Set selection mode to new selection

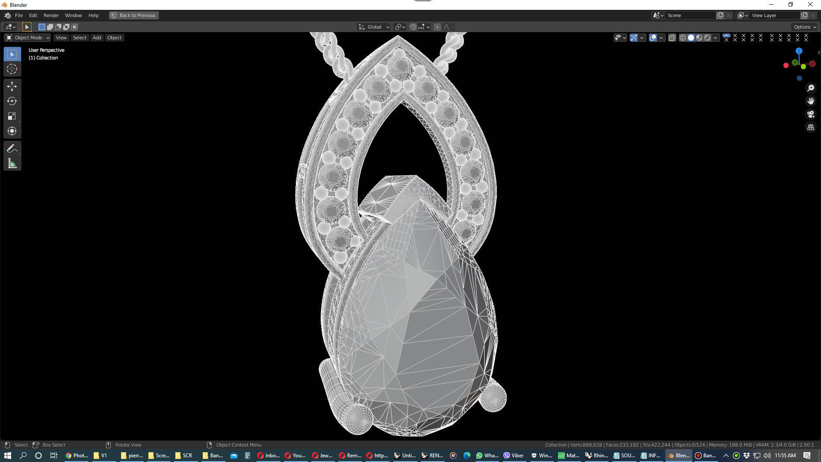coord(42,27)
